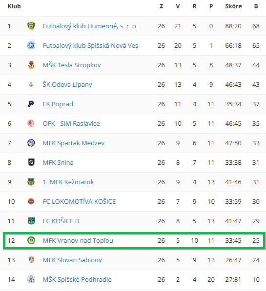Click the OFK - SIM Raslavice crest
Screen dimensions: 266x291
tap(31, 123)
